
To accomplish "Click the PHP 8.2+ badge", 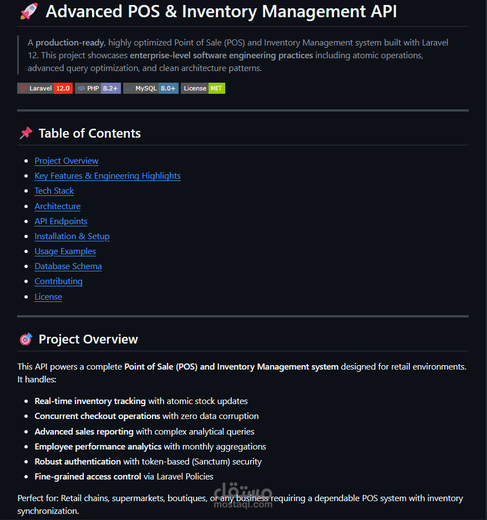I will (x=98, y=88).
